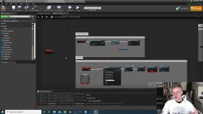
Task: Click the Compile toolbar icon
Action: pyautogui.click(x=3, y=8)
